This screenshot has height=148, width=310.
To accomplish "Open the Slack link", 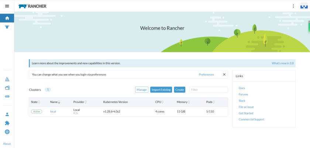I will 242,101.
